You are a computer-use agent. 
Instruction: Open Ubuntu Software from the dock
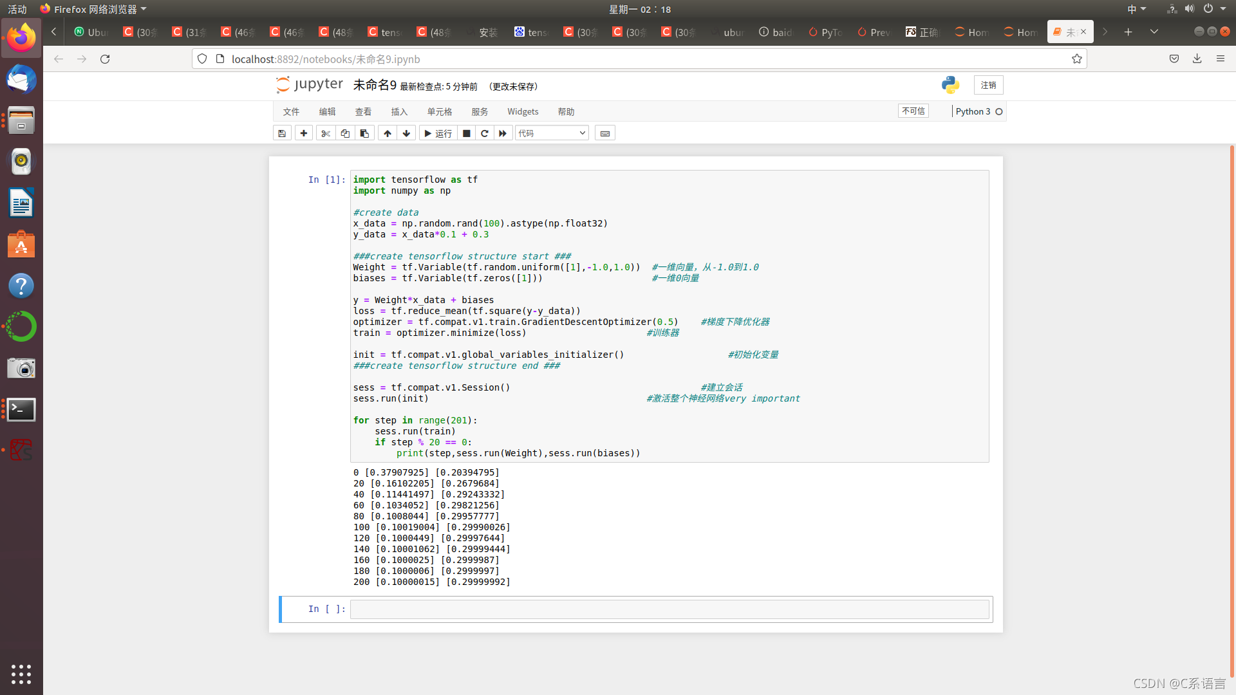point(21,245)
